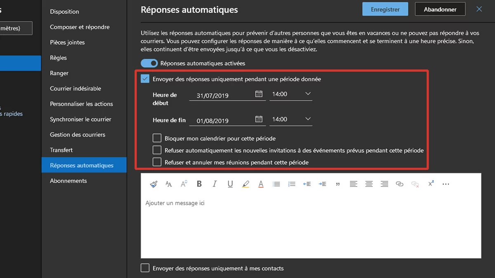Click the Abandonner button
495x278 pixels.
pos(440,9)
